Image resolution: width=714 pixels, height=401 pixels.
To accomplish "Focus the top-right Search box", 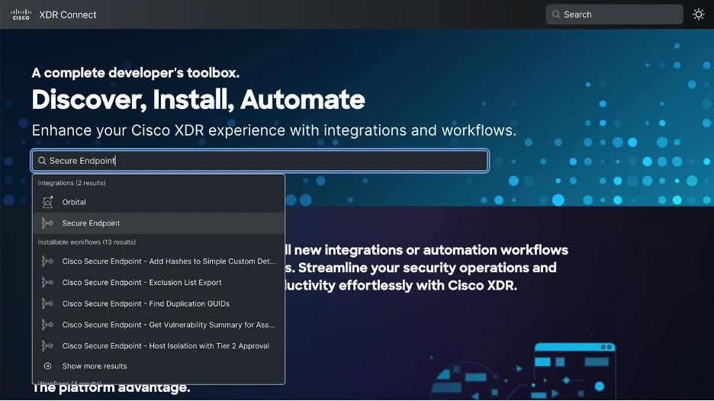I will coord(614,14).
